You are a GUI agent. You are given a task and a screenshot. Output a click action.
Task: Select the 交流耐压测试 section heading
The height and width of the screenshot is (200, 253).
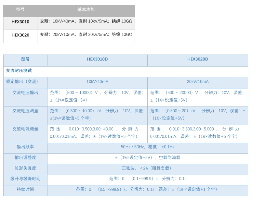coord(19,70)
